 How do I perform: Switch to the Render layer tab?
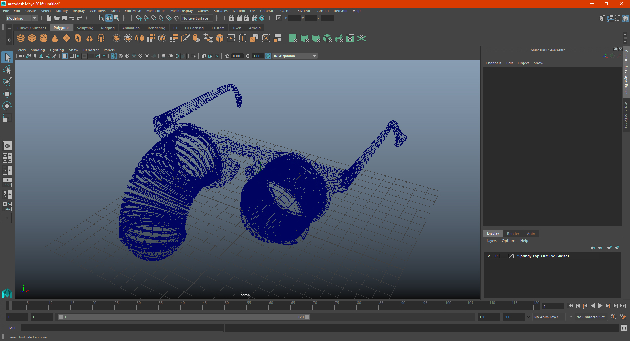[x=513, y=234]
